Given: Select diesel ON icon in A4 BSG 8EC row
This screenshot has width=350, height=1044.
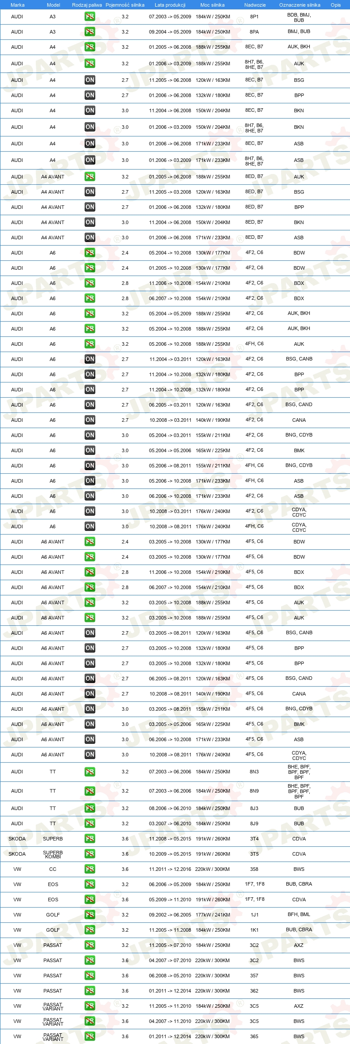Looking at the screenshot, I should tap(90, 80).
